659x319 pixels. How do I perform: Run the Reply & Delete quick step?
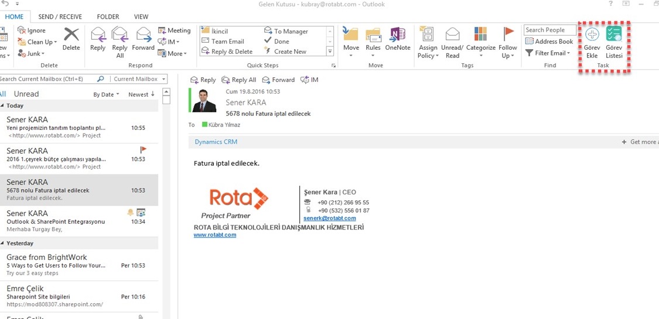(227, 51)
